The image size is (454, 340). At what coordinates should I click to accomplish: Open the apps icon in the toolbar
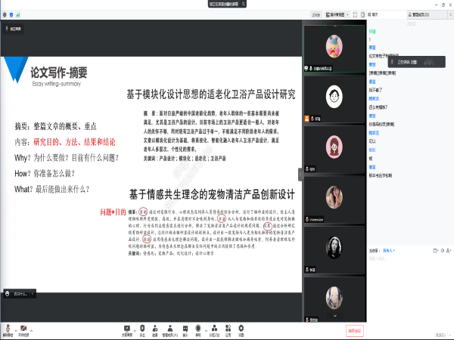click(228, 329)
